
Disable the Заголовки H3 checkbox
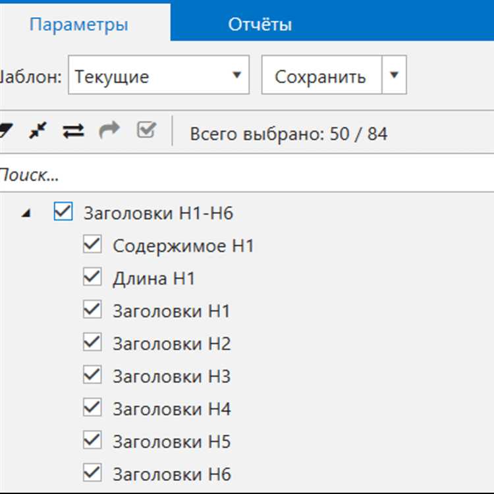pos(92,375)
